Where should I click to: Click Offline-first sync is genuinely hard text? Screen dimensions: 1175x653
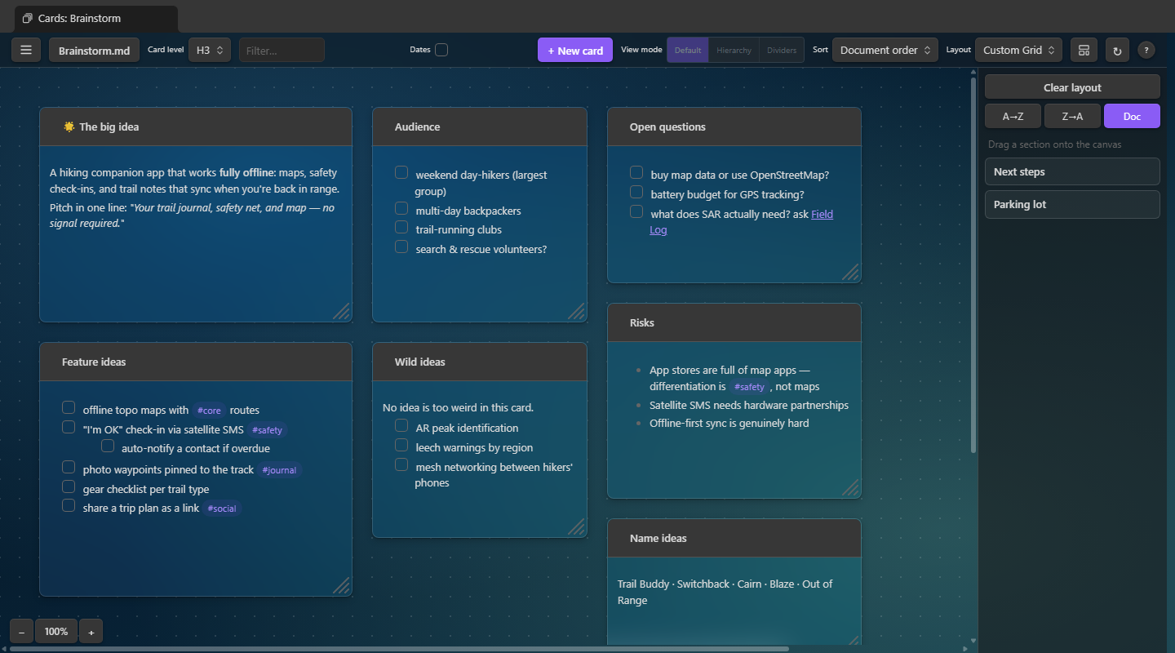point(729,423)
